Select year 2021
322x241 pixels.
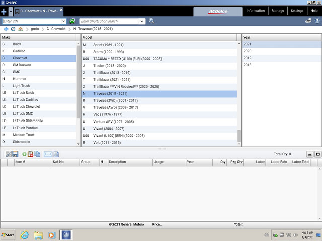click(x=282, y=44)
